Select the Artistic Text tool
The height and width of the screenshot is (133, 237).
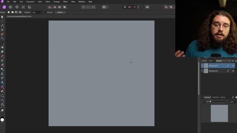tap(2, 100)
